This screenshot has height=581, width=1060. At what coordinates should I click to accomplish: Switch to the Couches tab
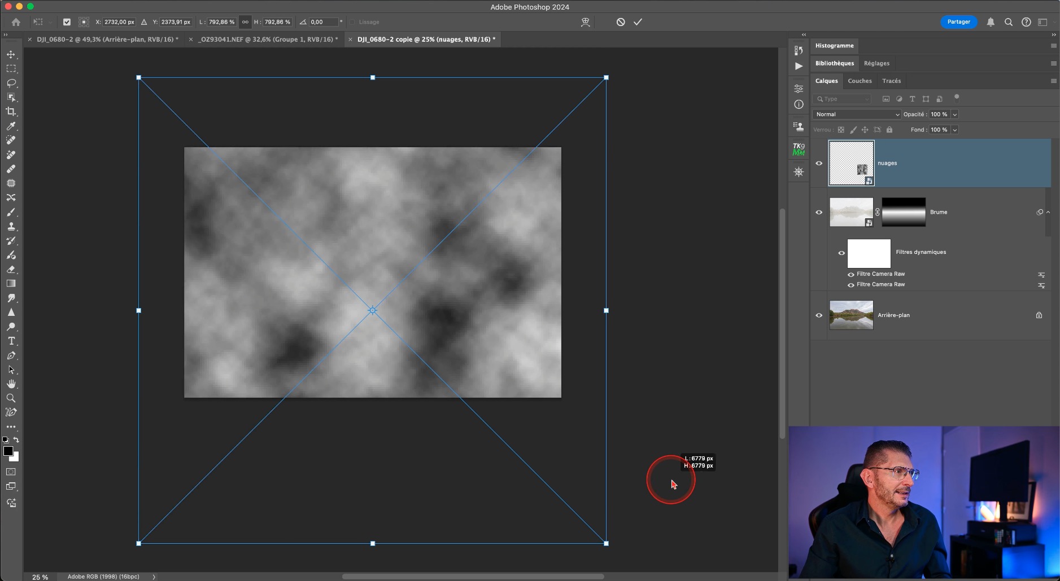(x=860, y=81)
